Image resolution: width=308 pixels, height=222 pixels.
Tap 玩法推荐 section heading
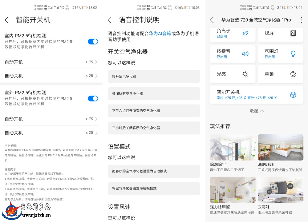coord(220,126)
